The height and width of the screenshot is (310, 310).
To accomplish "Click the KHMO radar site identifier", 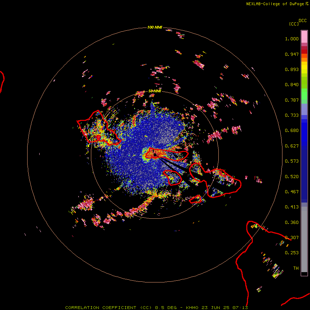I will (x=192, y=308).
